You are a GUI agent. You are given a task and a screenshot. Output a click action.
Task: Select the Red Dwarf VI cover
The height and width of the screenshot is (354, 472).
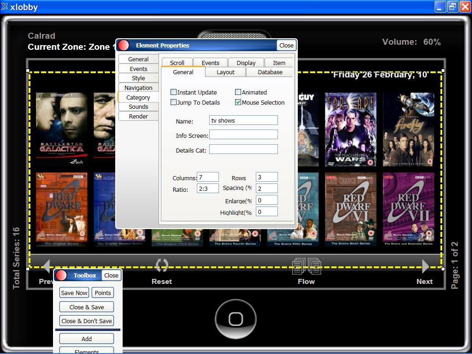[351, 209]
